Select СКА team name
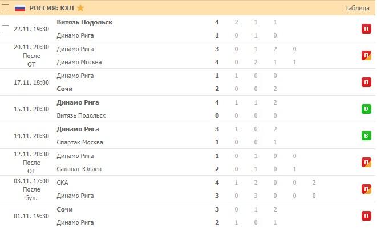This screenshot has width=377, height=228. pyautogui.click(x=63, y=183)
